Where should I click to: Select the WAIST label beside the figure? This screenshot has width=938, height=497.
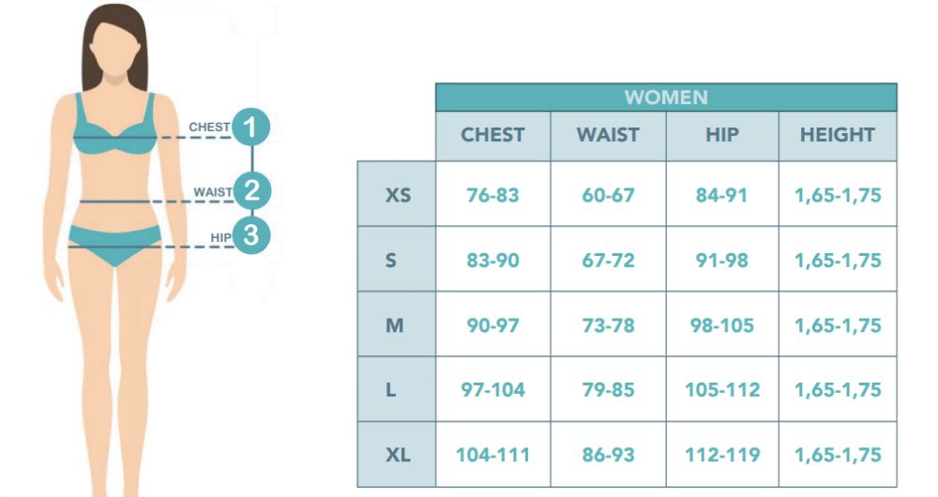(x=213, y=192)
